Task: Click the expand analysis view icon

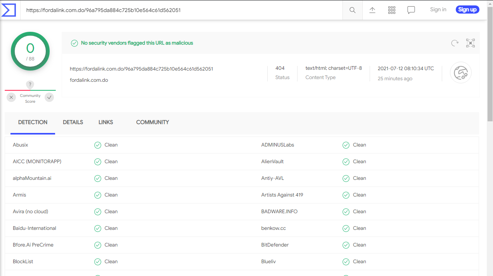Action: click(470, 43)
